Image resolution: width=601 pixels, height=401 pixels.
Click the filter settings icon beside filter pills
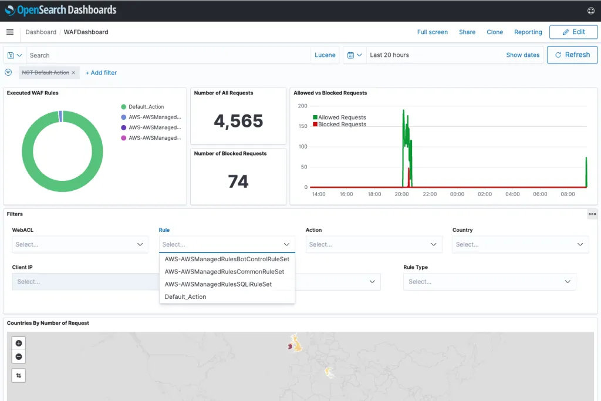coord(7,72)
